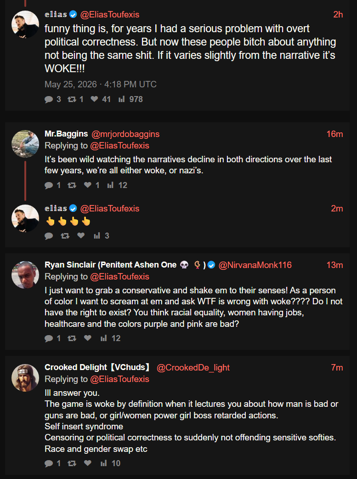The width and height of the screenshot is (357, 479).
Task: Click the 7m timestamp on Crooked Delight's reply
Action: (337, 367)
